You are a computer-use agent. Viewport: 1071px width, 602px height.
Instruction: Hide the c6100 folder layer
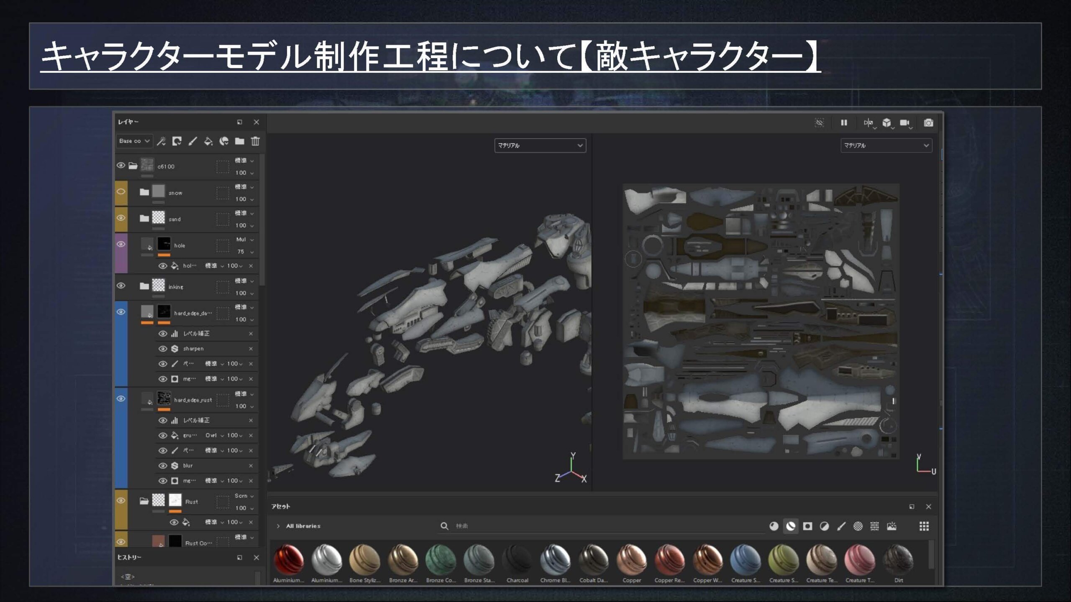click(x=121, y=166)
